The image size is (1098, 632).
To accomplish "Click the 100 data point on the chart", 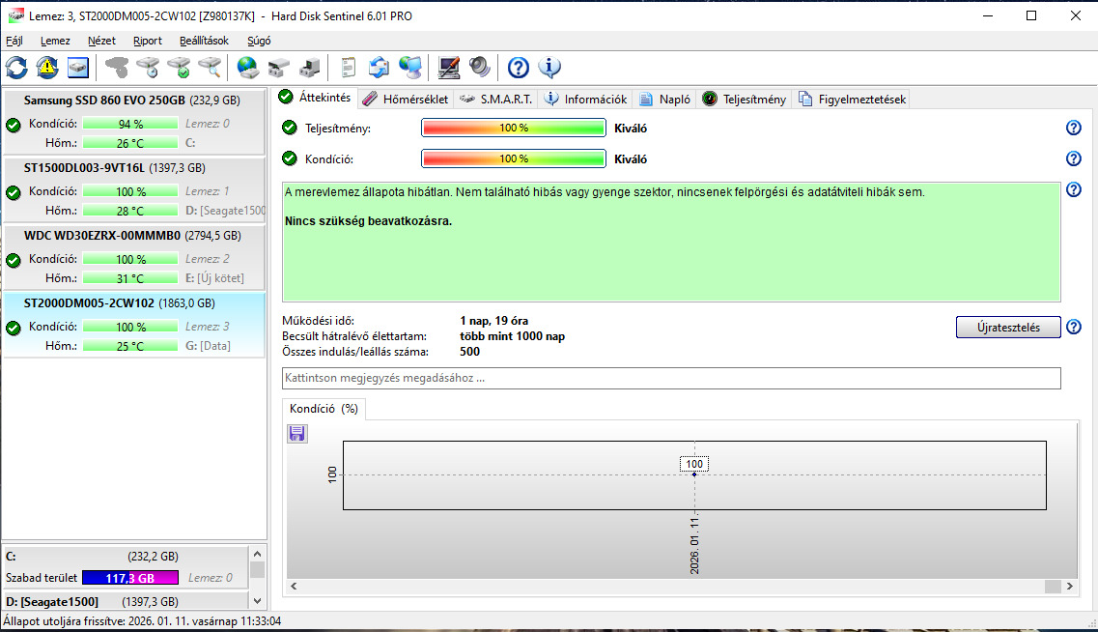I will pyautogui.click(x=694, y=475).
